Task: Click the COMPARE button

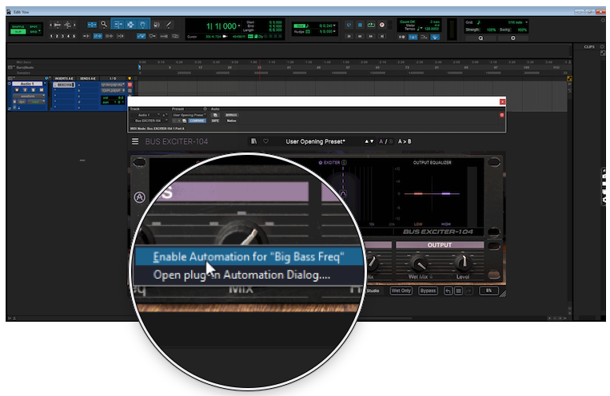Action: (197, 121)
